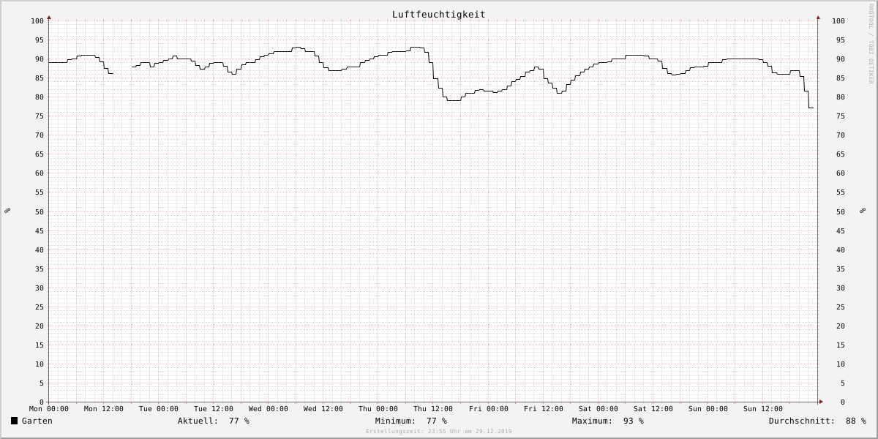The width and height of the screenshot is (878, 439).
Task: Click the Sat 00:00 axis label
Action: coord(599,409)
